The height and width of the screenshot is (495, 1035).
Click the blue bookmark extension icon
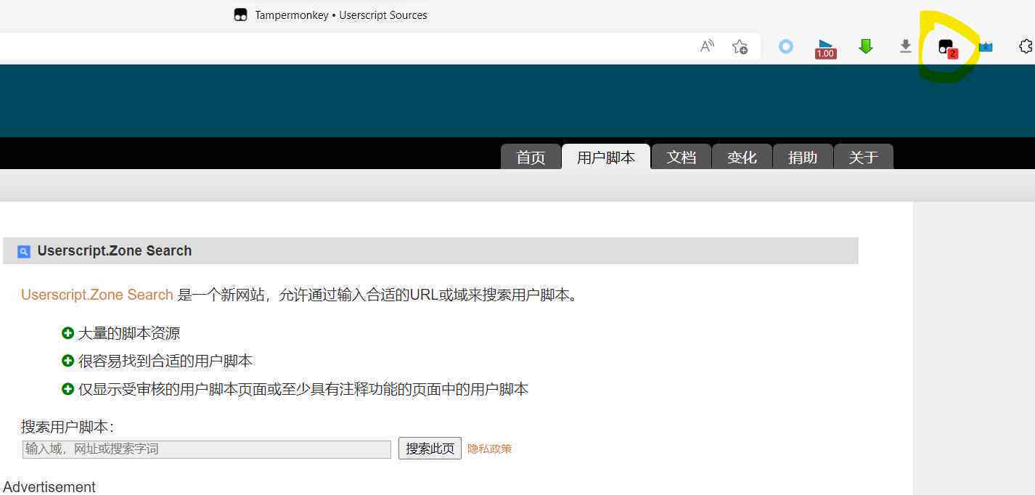click(x=986, y=47)
